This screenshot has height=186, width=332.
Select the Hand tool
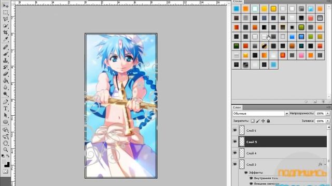pyautogui.click(x=6, y=143)
